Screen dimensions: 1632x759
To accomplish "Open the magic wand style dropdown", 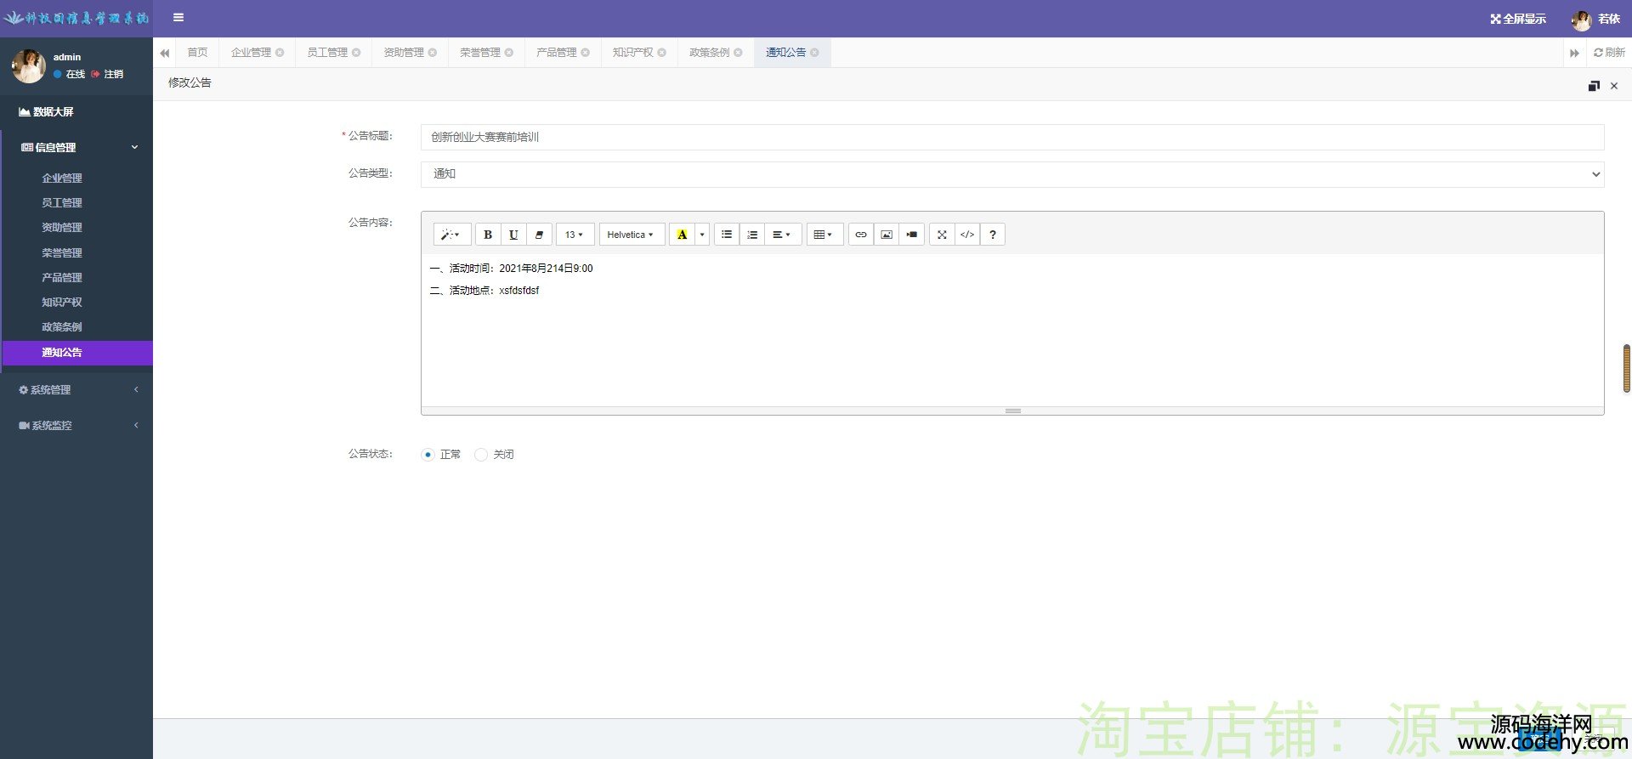I will pyautogui.click(x=451, y=235).
